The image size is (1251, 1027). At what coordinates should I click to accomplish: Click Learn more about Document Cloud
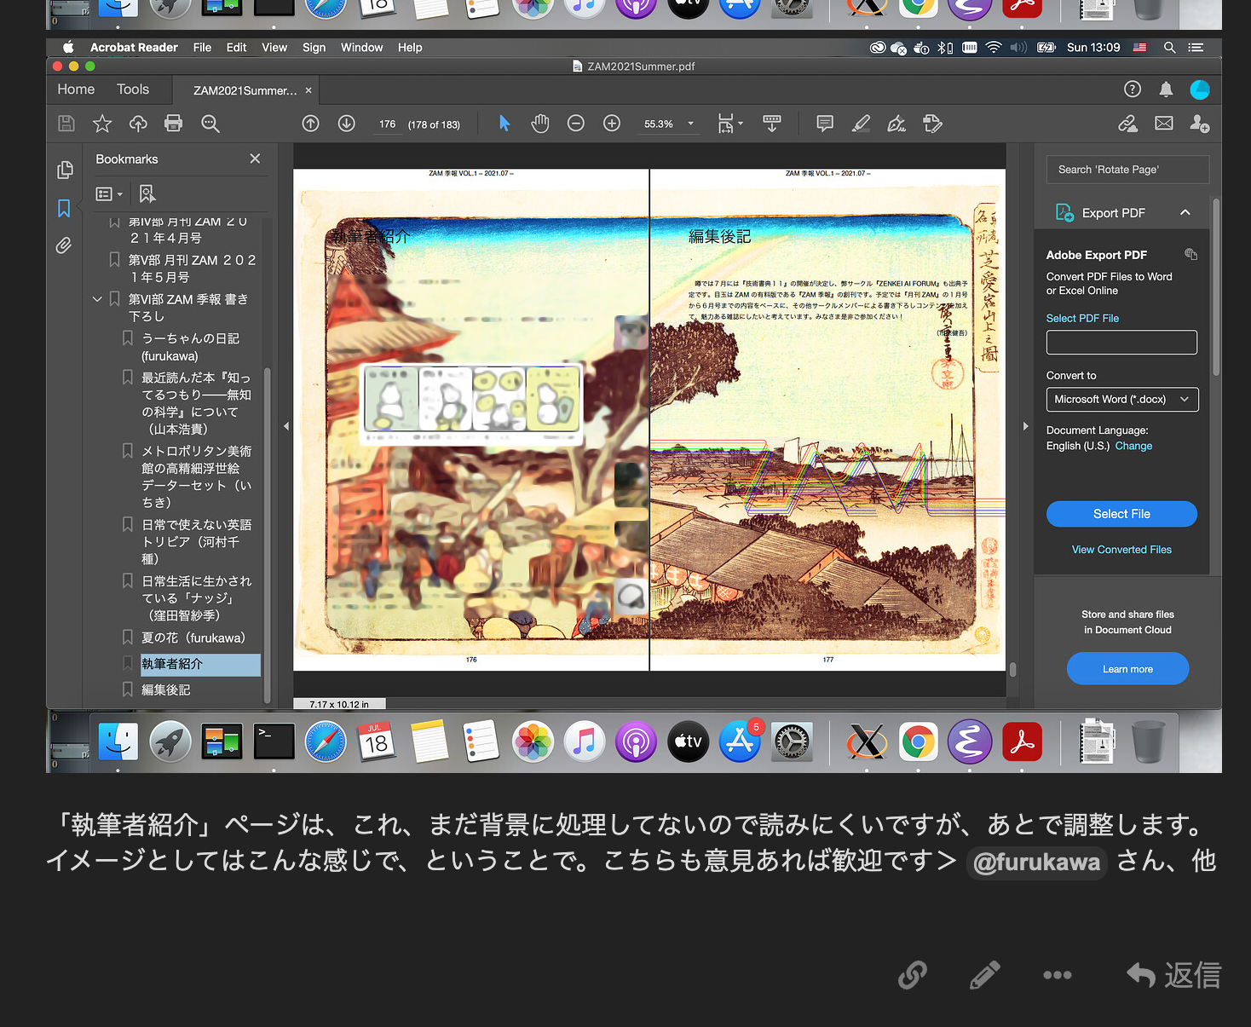(1127, 669)
